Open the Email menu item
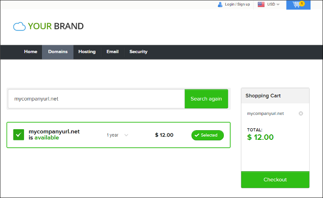 pos(112,52)
